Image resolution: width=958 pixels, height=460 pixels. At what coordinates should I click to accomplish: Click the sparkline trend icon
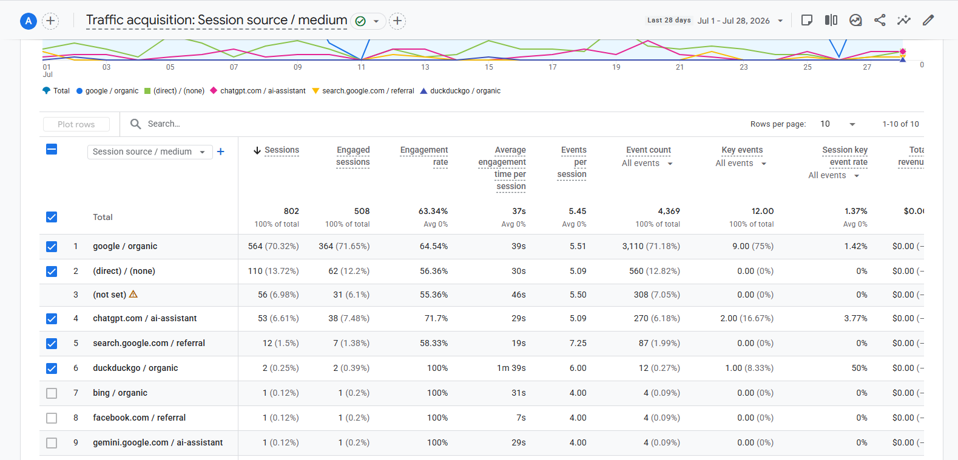[x=904, y=21]
